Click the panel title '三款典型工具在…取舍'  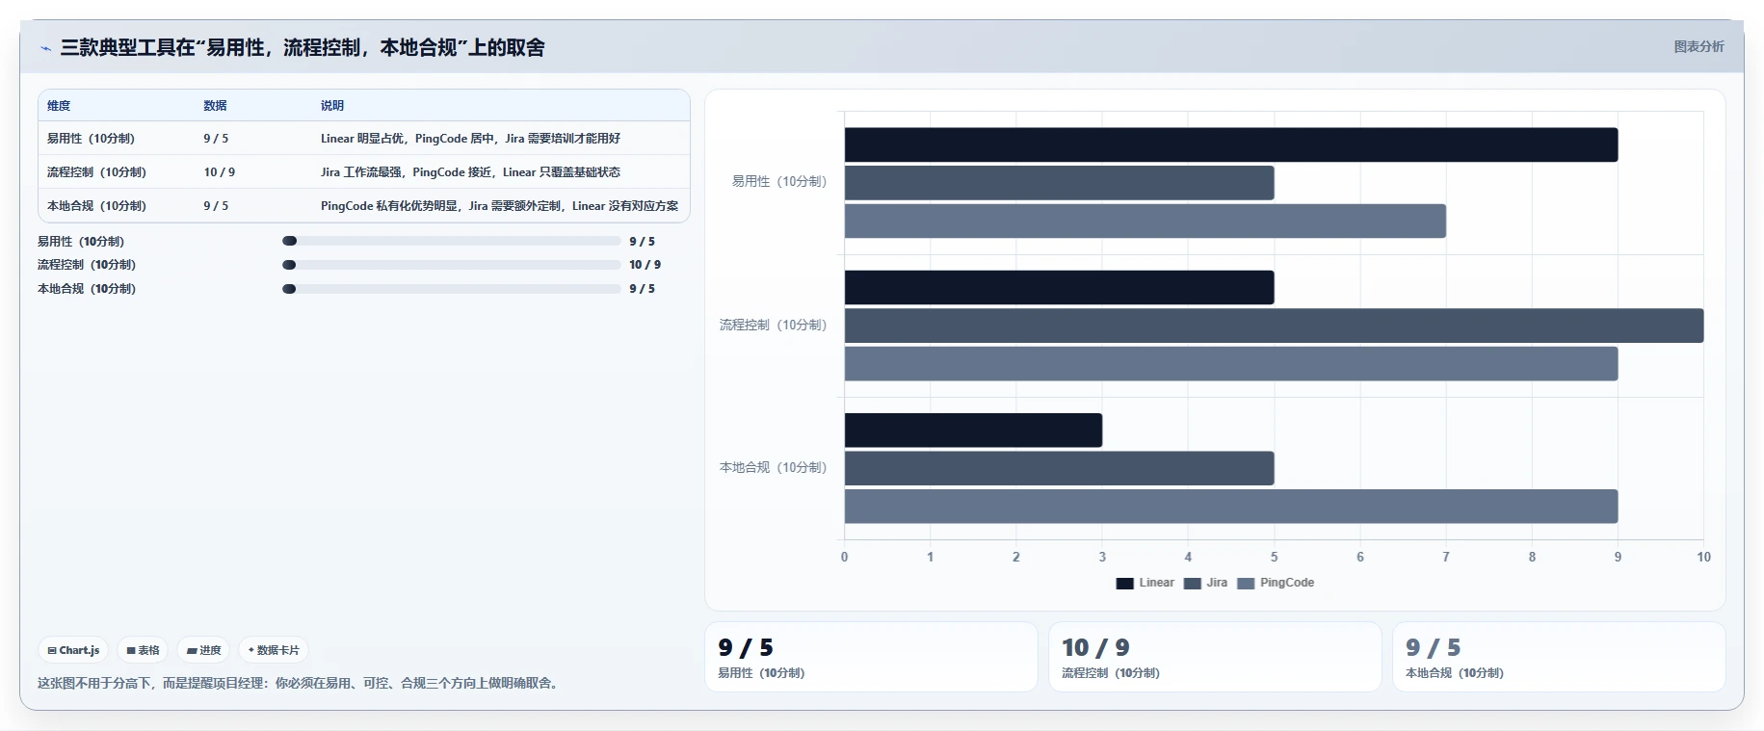(303, 47)
